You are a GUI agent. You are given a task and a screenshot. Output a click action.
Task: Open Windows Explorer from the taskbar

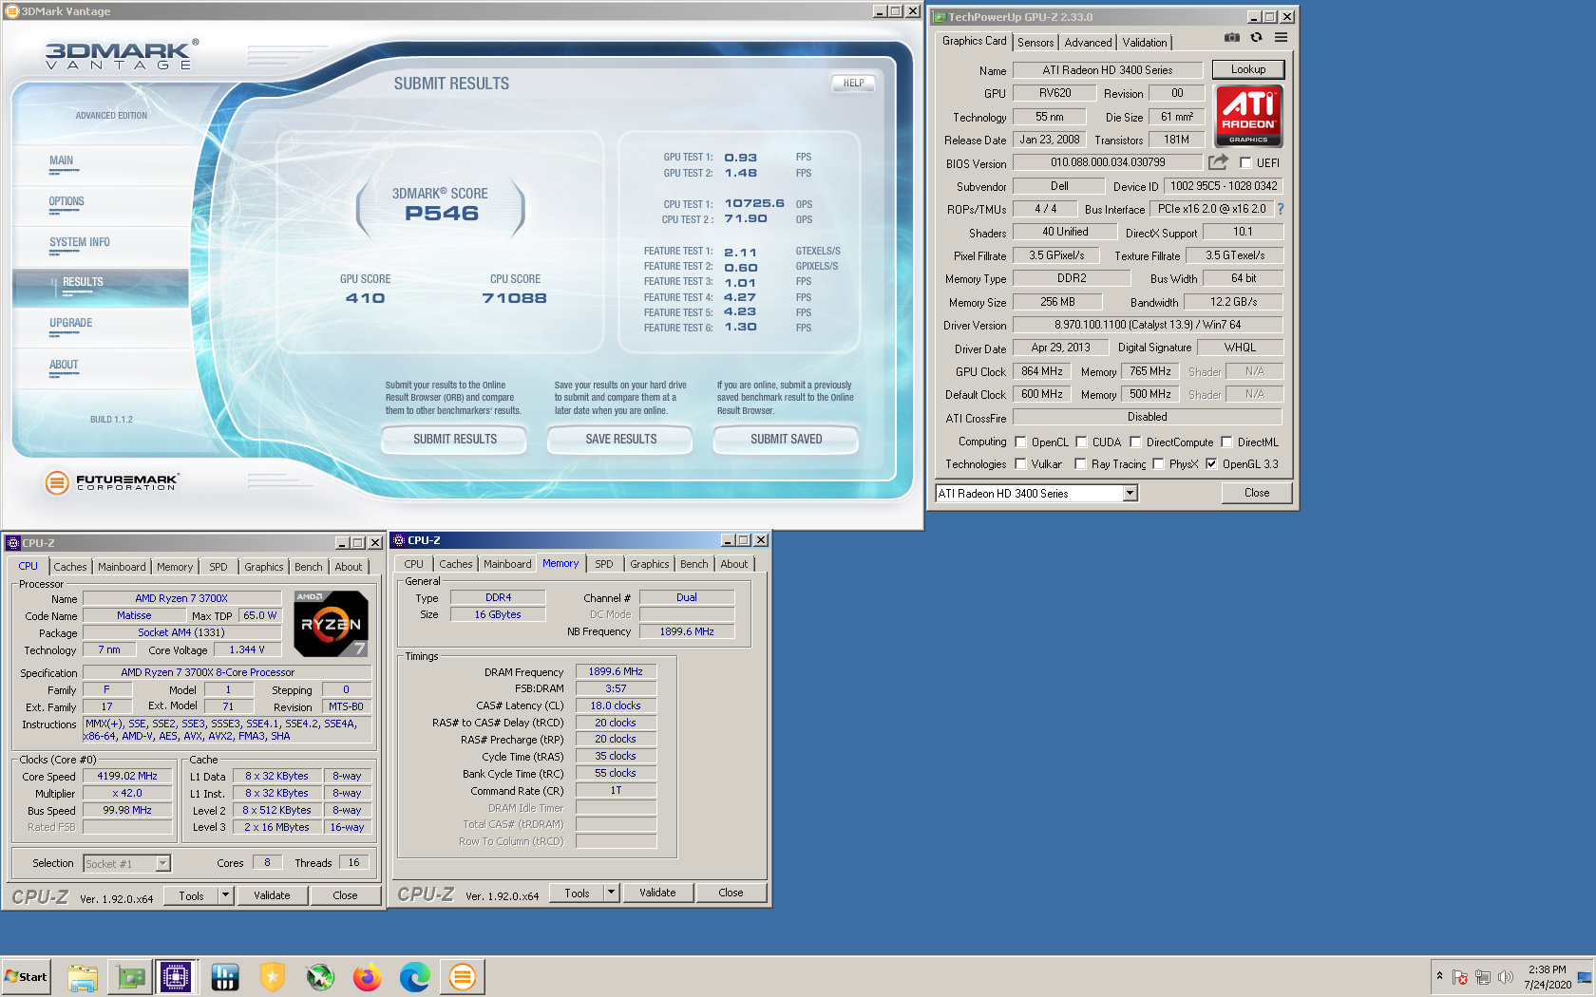(83, 976)
